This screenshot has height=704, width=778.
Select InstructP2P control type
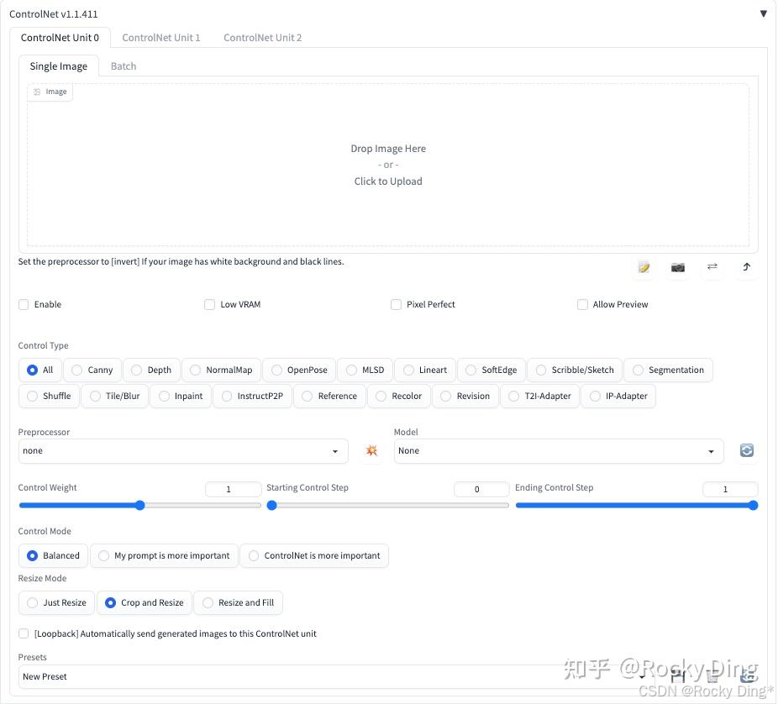click(x=253, y=396)
